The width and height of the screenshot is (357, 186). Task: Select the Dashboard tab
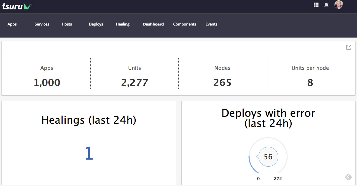click(153, 24)
